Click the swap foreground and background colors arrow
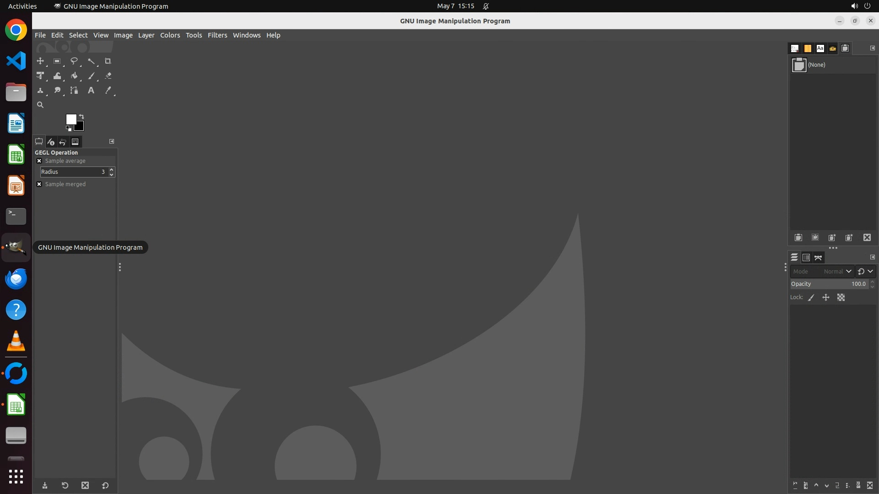 pos(81,117)
